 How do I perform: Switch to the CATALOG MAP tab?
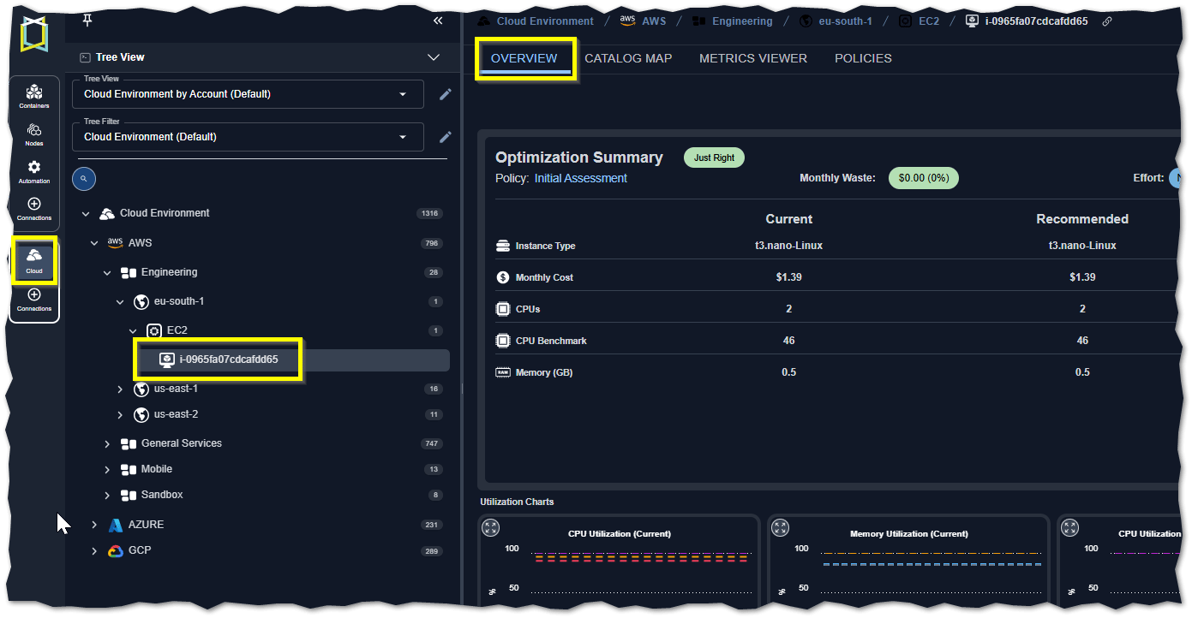point(628,58)
